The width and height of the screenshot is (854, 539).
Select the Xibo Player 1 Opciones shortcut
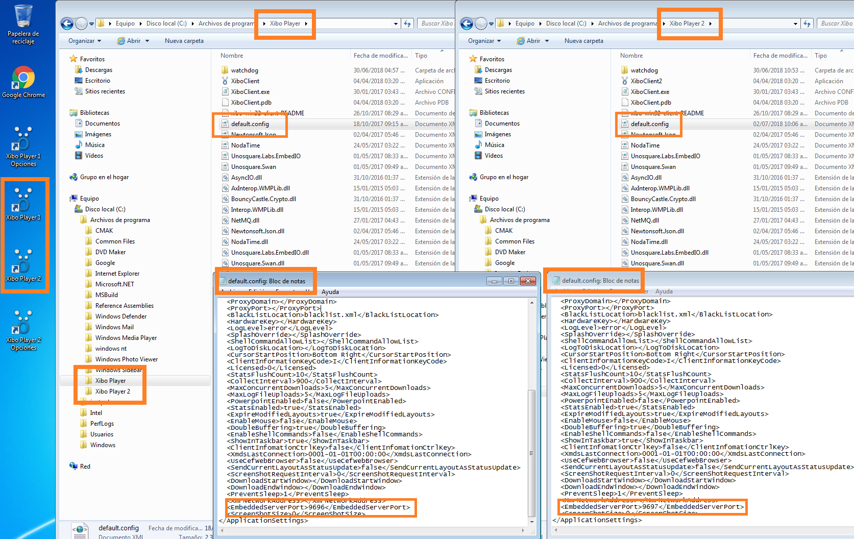[23, 147]
